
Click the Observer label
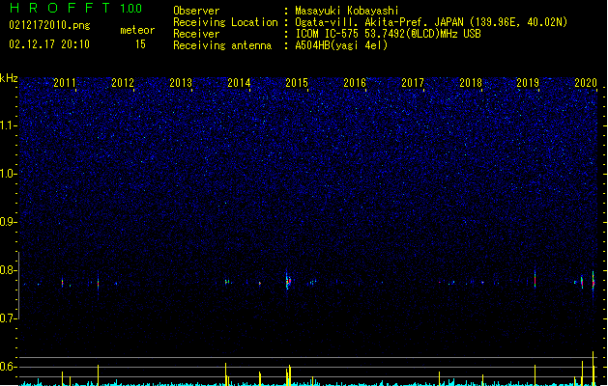(196, 11)
